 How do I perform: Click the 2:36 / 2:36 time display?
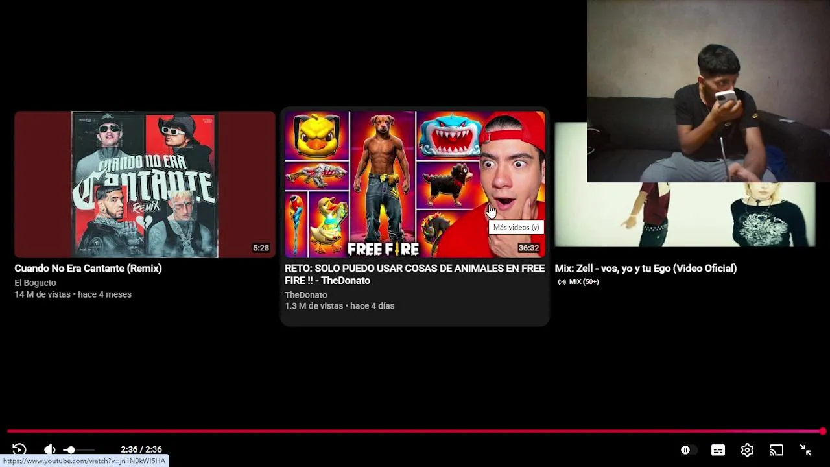click(141, 449)
